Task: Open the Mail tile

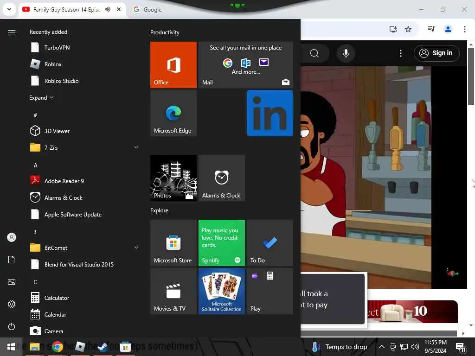Action: tap(246, 65)
